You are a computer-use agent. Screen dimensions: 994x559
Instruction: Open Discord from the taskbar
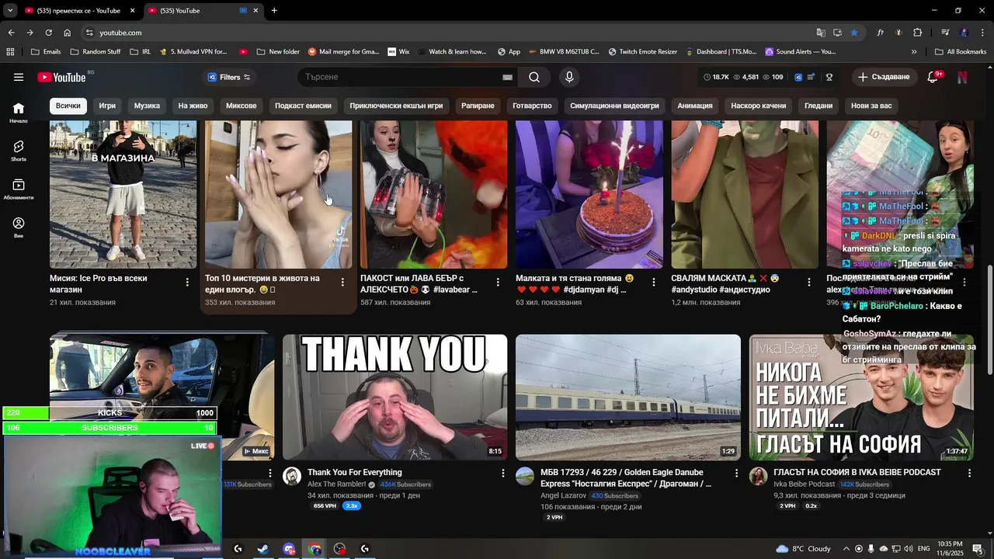click(x=289, y=549)
